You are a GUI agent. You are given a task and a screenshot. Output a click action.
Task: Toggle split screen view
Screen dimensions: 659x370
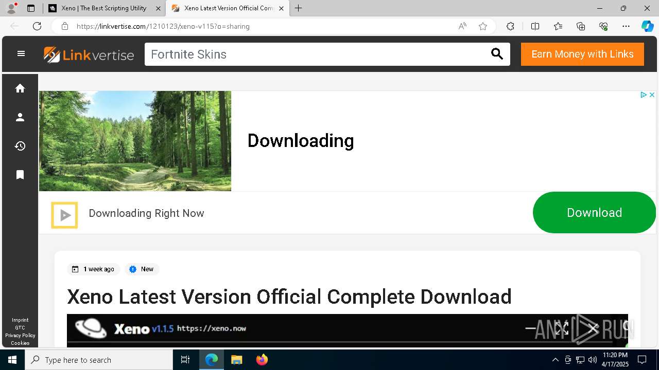point(535,26)
